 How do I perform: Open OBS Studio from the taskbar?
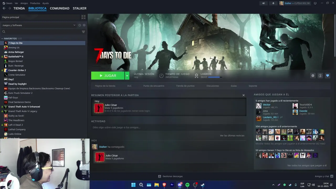pyautogui.click(x=195, y=185)
